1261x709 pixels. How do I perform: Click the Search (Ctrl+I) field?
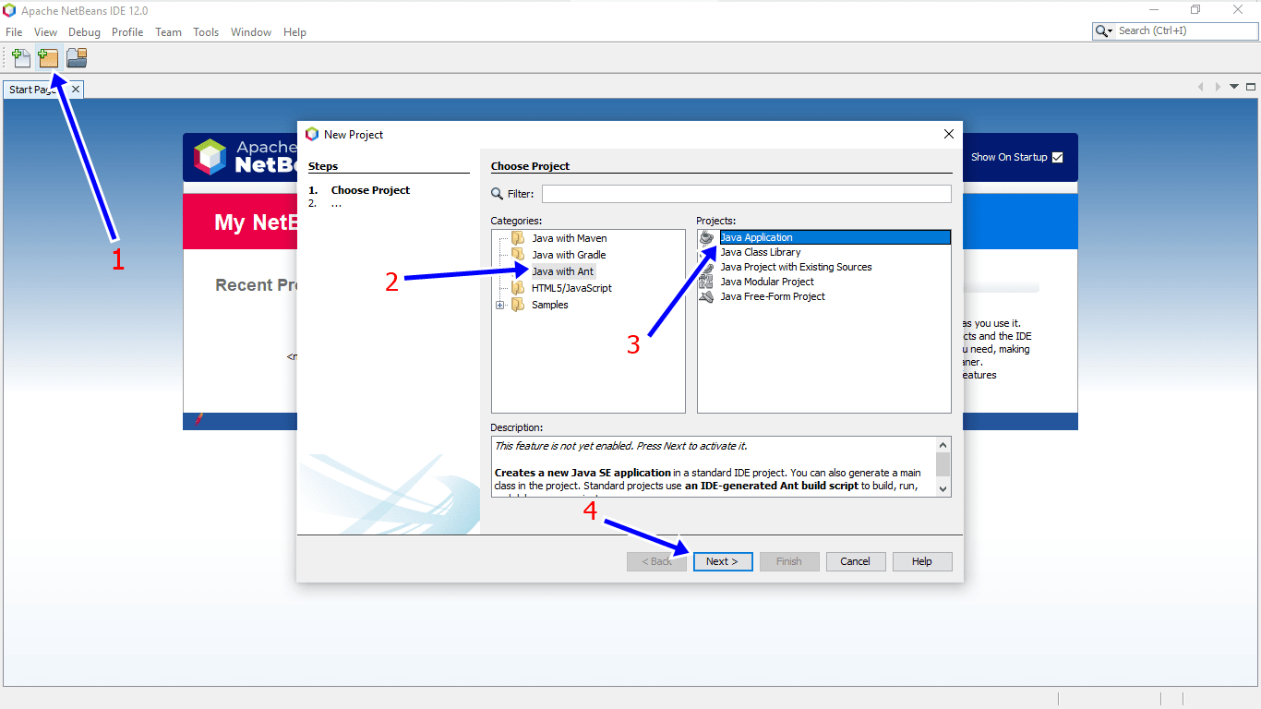click(x=1186, y=30)
